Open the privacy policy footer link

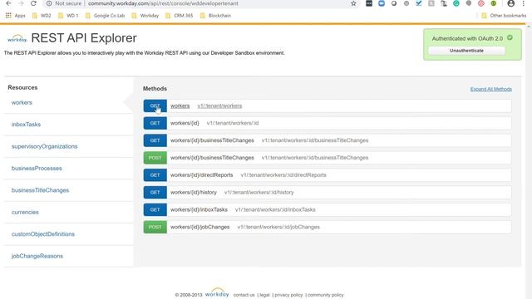pos(288,295)
